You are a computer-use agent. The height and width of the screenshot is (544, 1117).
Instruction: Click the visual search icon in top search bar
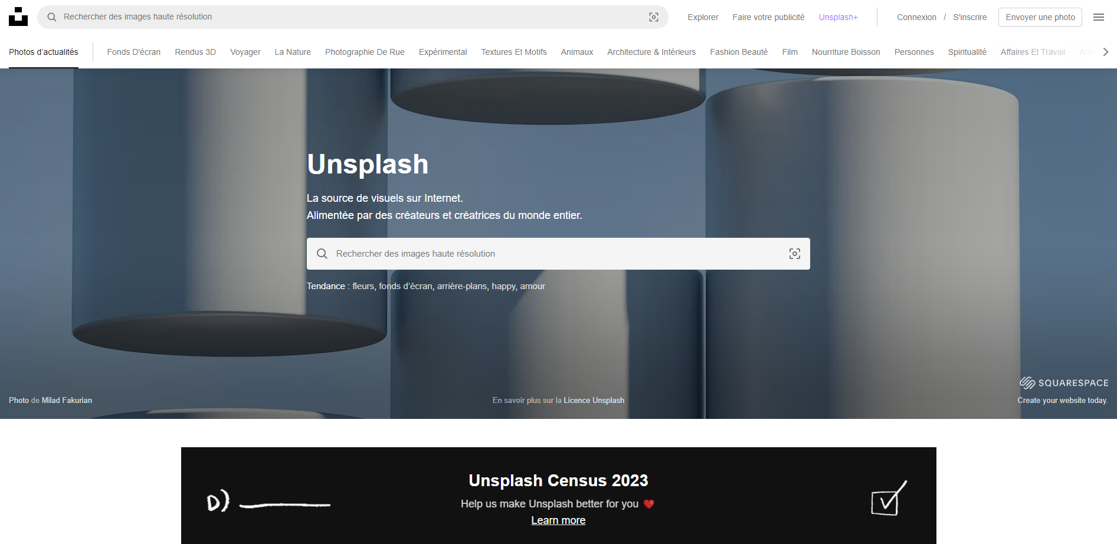coord(653,17)
